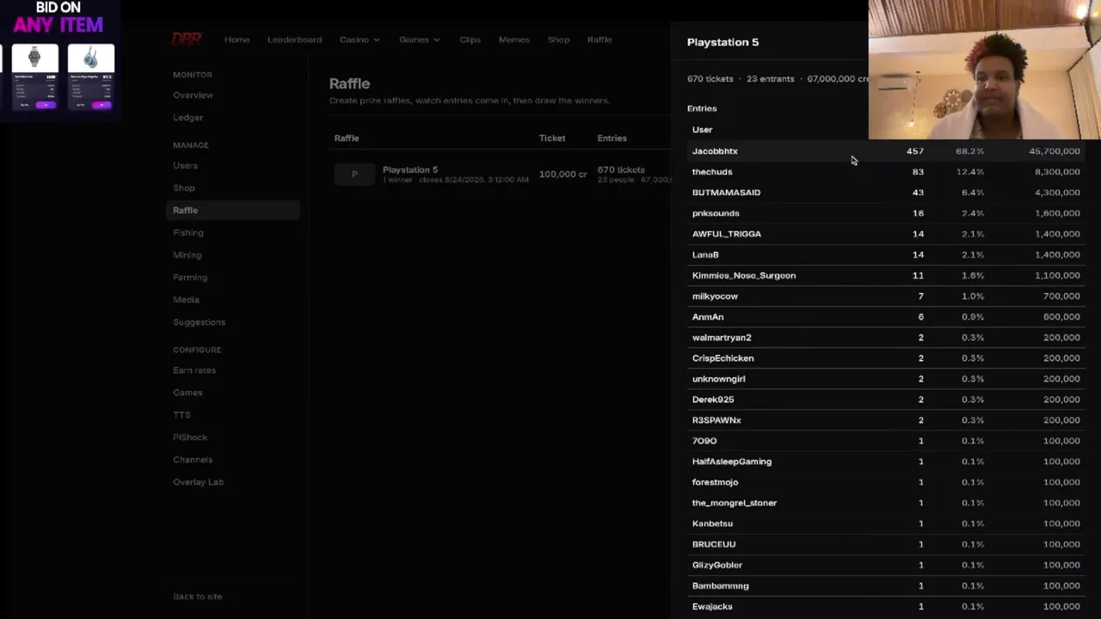Open Users in the Manage sidebar section

click(185, 166)
